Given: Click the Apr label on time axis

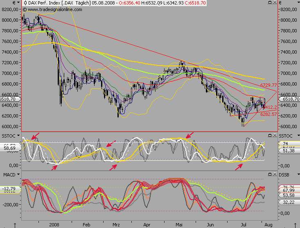Looking at the screenshot, I should 147,225.
